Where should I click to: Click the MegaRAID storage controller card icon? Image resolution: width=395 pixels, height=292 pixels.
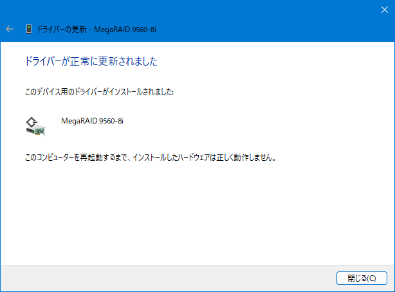click(35, 126)
